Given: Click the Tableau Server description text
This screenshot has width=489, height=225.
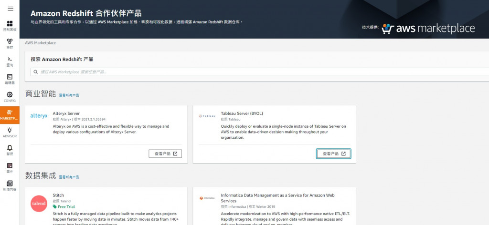Looking at the screenshot, I should coord(284,132).
